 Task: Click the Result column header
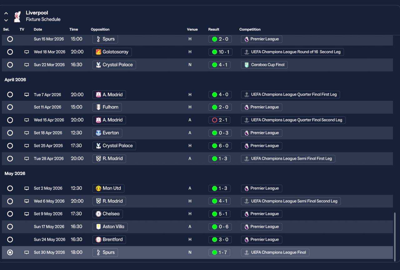[x=214, y=29]
